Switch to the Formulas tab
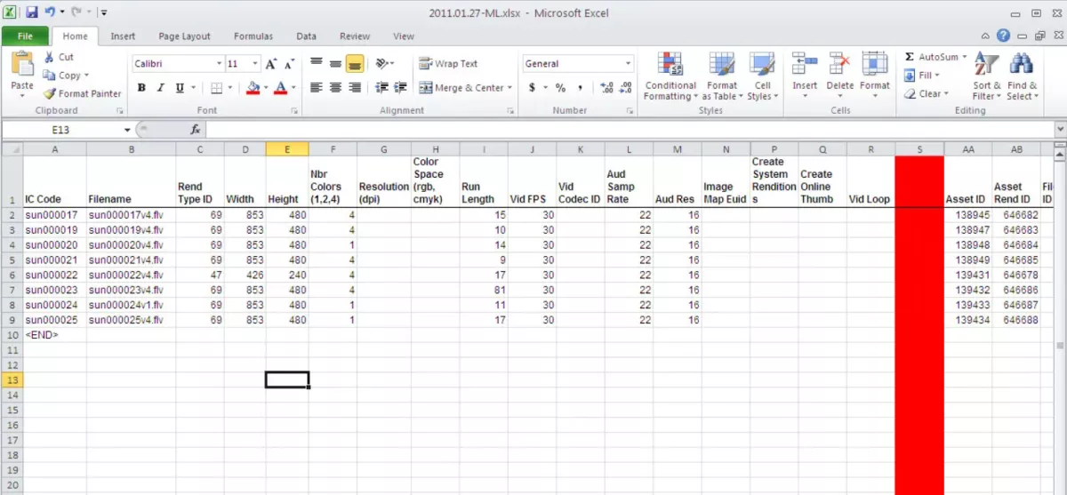Image resolution: width=1067 pixels, height=495 pixels. tap(253, 36)
